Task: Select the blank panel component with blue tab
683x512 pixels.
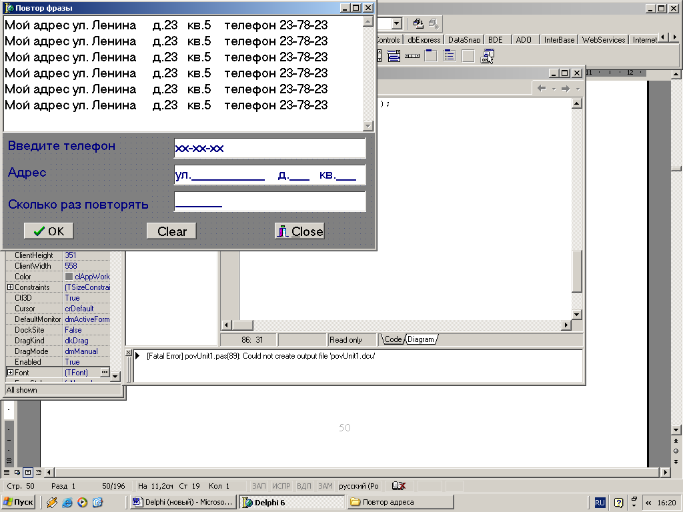Action: coord(431,56)
